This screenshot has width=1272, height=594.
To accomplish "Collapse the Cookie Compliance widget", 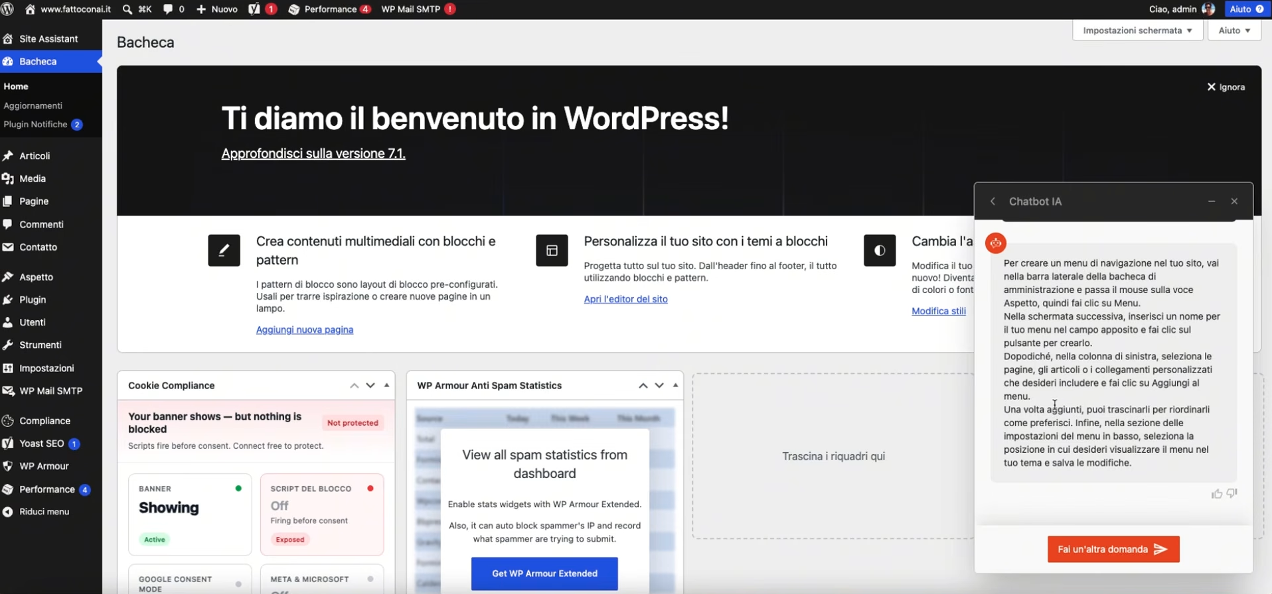I will coord(386,385).
